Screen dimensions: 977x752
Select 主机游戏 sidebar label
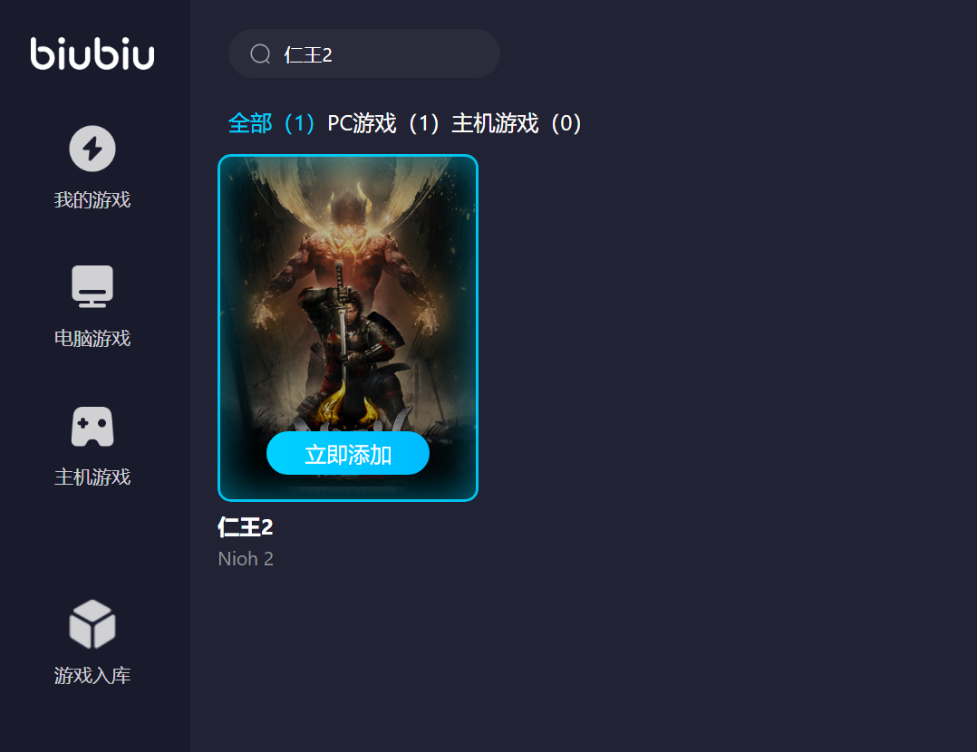point(92,477)
